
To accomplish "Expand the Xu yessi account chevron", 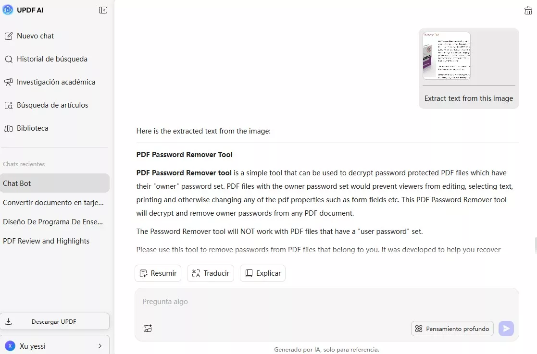I will point(100,346).
